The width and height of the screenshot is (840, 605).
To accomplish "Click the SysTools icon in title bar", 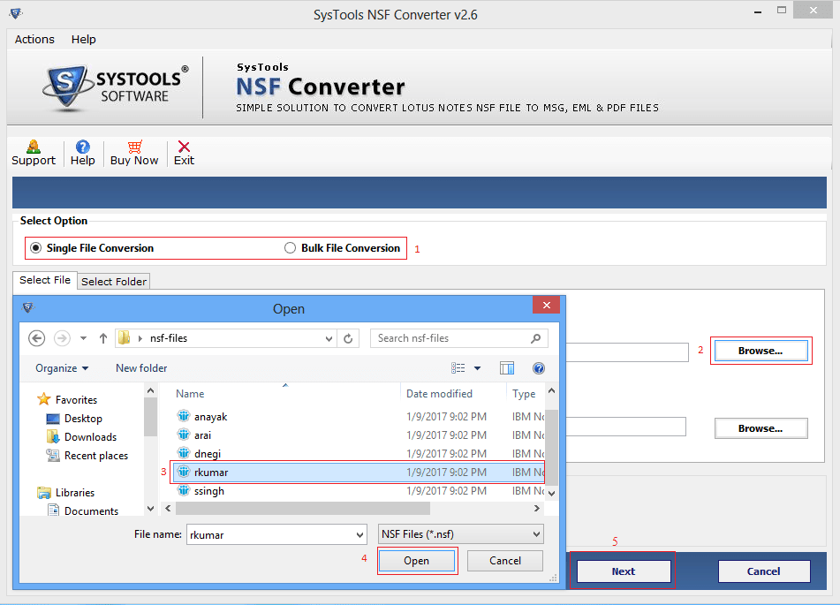I will [x=16, y=13].
